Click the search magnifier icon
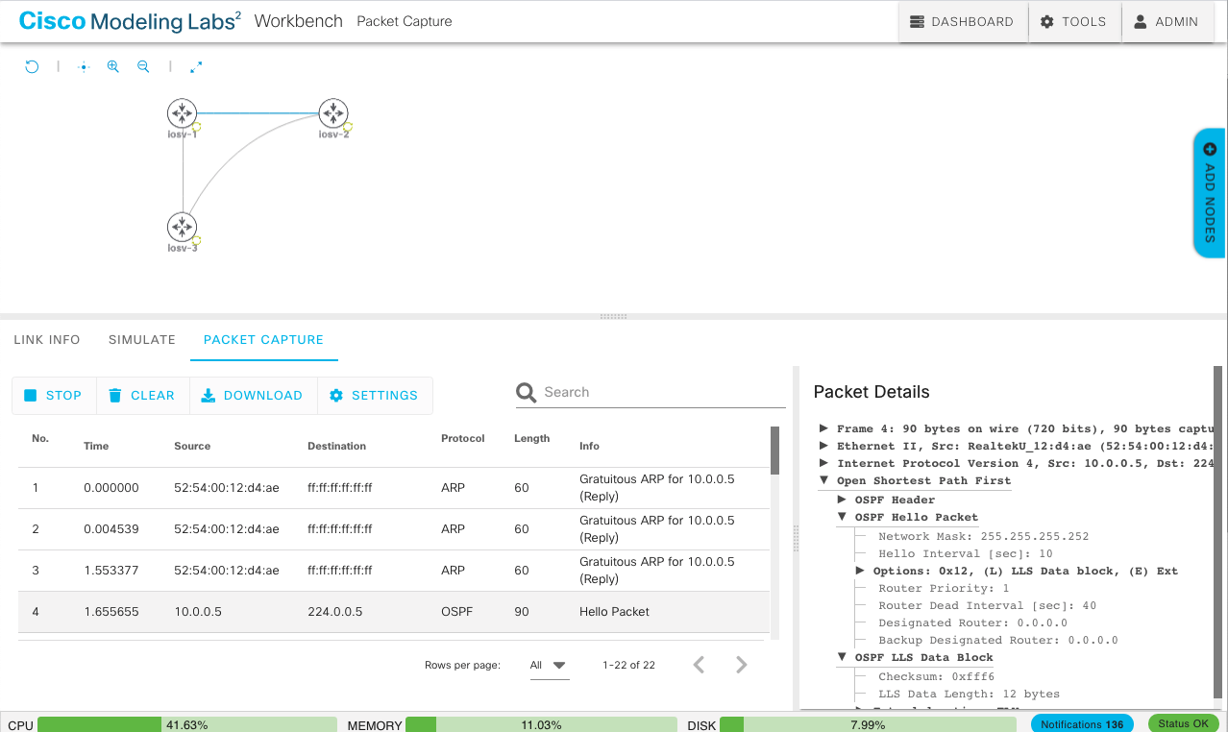 526,392
